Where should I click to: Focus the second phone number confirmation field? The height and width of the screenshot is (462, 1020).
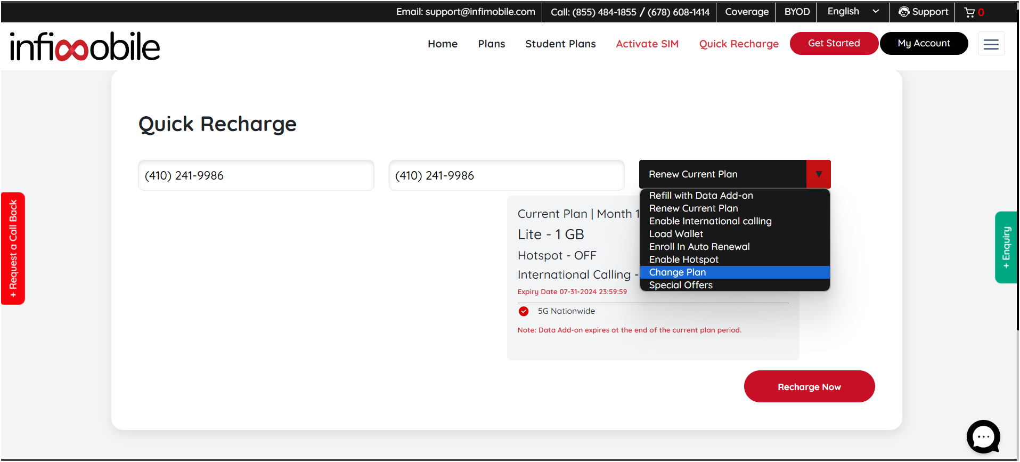(507, 175)
